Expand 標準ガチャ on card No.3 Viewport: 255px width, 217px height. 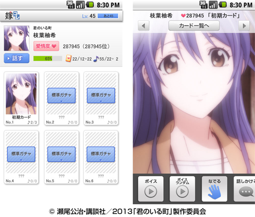click(101, 95)
